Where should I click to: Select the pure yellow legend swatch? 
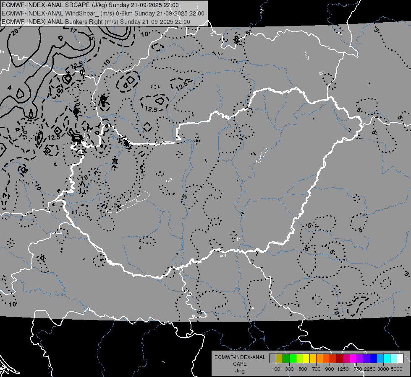point(306,358)
